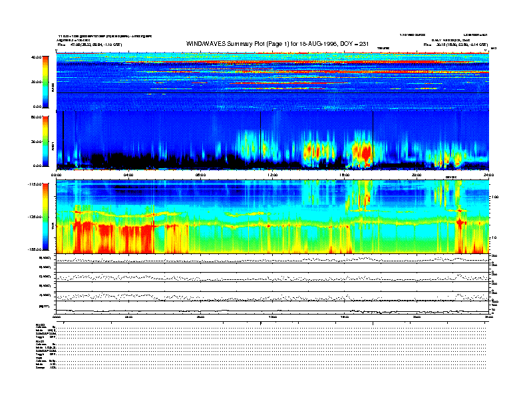
Task: Click the 16:00 time label below RAD1 panel
Action: tap(345, 175)
